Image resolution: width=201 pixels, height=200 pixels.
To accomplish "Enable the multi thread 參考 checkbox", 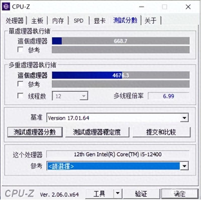I will [20, 84].
